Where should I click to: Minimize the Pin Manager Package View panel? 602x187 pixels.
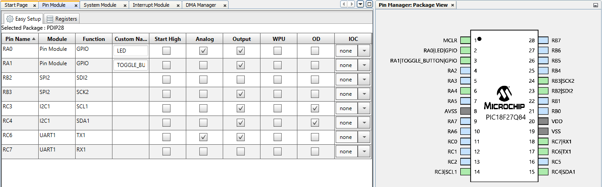tap(596, 5)
